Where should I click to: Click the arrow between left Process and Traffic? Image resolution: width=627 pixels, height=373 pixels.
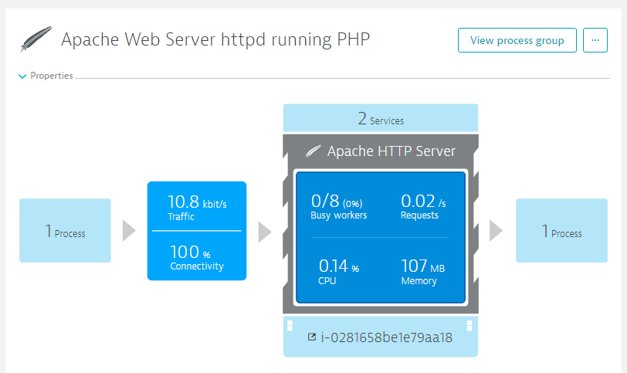pos(129,231)
